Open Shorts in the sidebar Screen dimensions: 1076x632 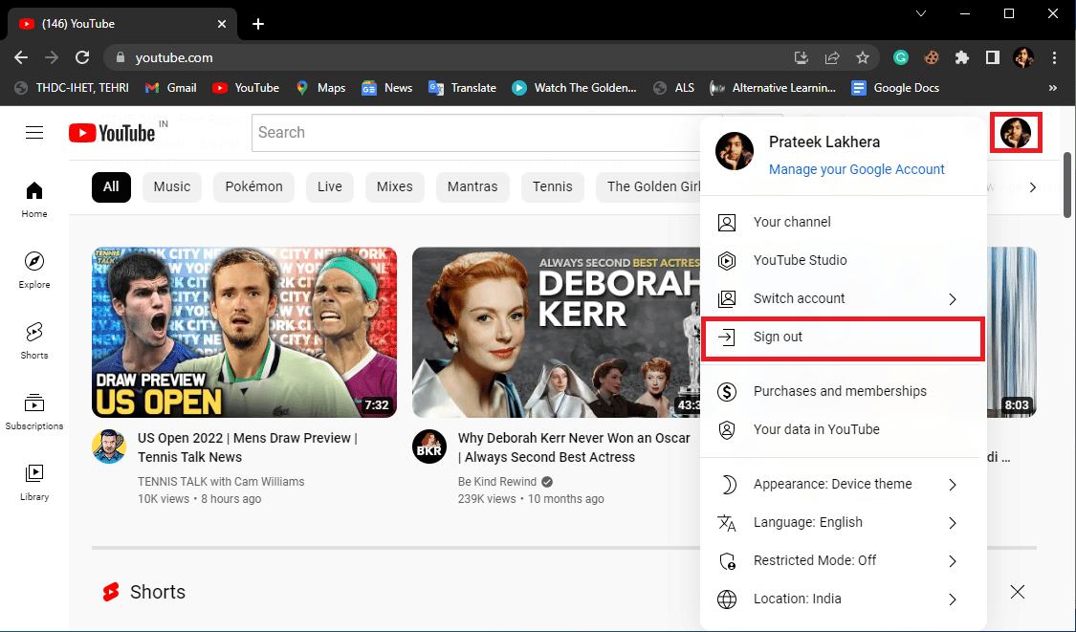34,341
